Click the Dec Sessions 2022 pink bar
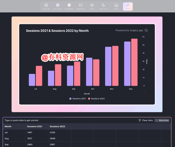This screenshot has width=175, height=147. [x=134, y=62]
